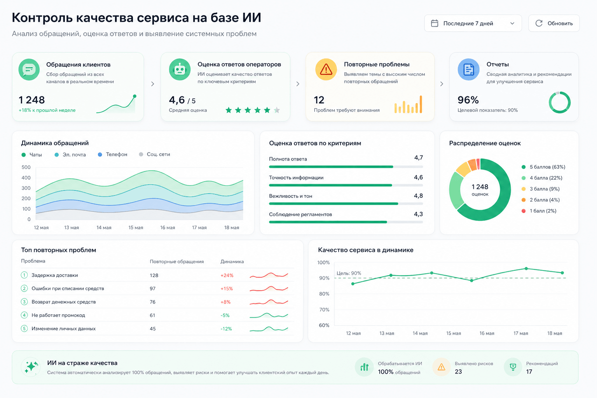Image resolution: width=597 pixels, height=398 pixels.
Task: Click the robot icon for Оценка ответов операторов
Action: pos(180,70)
